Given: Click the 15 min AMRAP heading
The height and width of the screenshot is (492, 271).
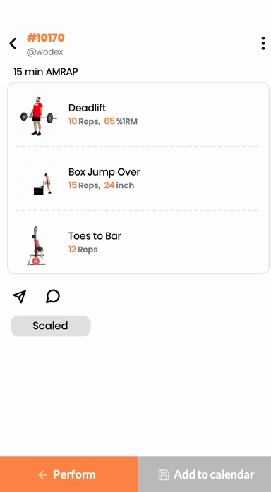Looking at the screenshot, I should [46, 72].
